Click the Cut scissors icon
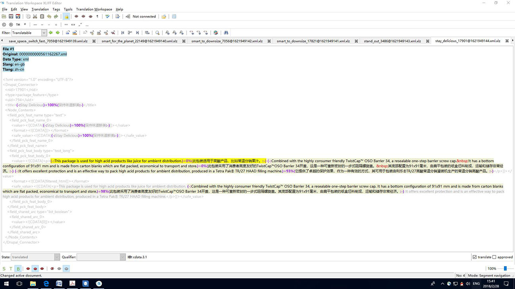The image size is (515, 289). pos(35,17)
